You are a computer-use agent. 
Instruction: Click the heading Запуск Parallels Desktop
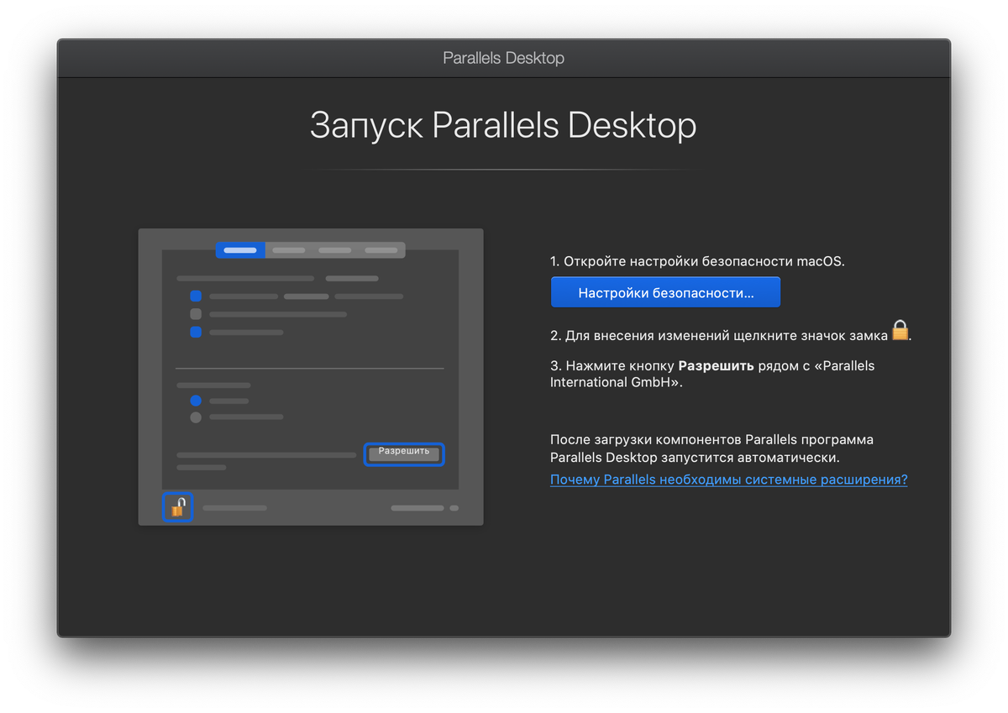pyautogui.click(x=503, y=126)
